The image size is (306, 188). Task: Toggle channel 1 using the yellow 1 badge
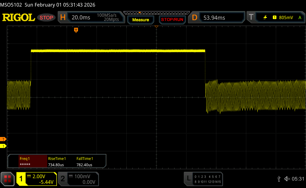[21, 179]
